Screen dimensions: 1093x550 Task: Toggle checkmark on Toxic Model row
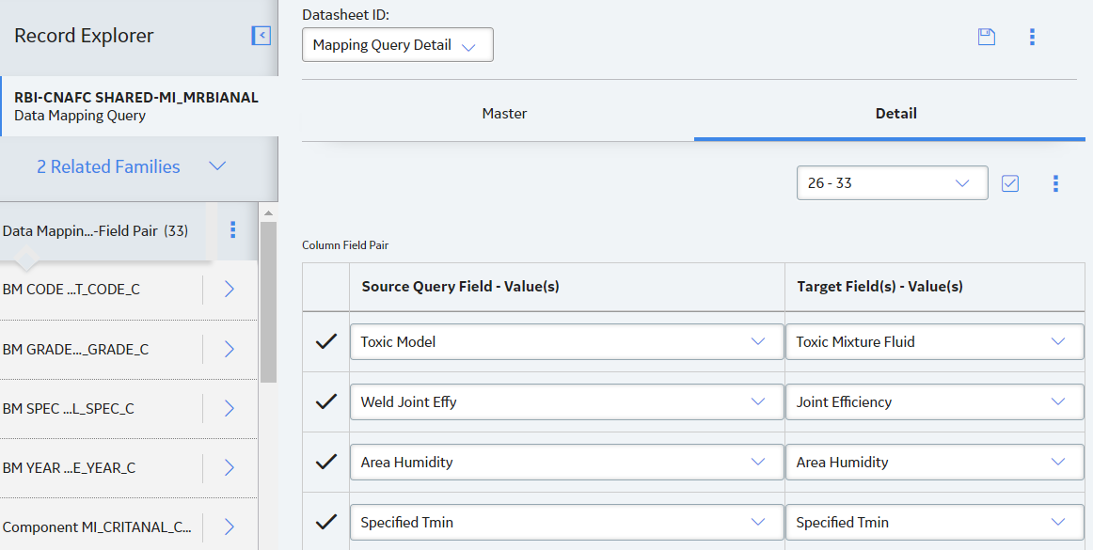click(x=326, y=341)
